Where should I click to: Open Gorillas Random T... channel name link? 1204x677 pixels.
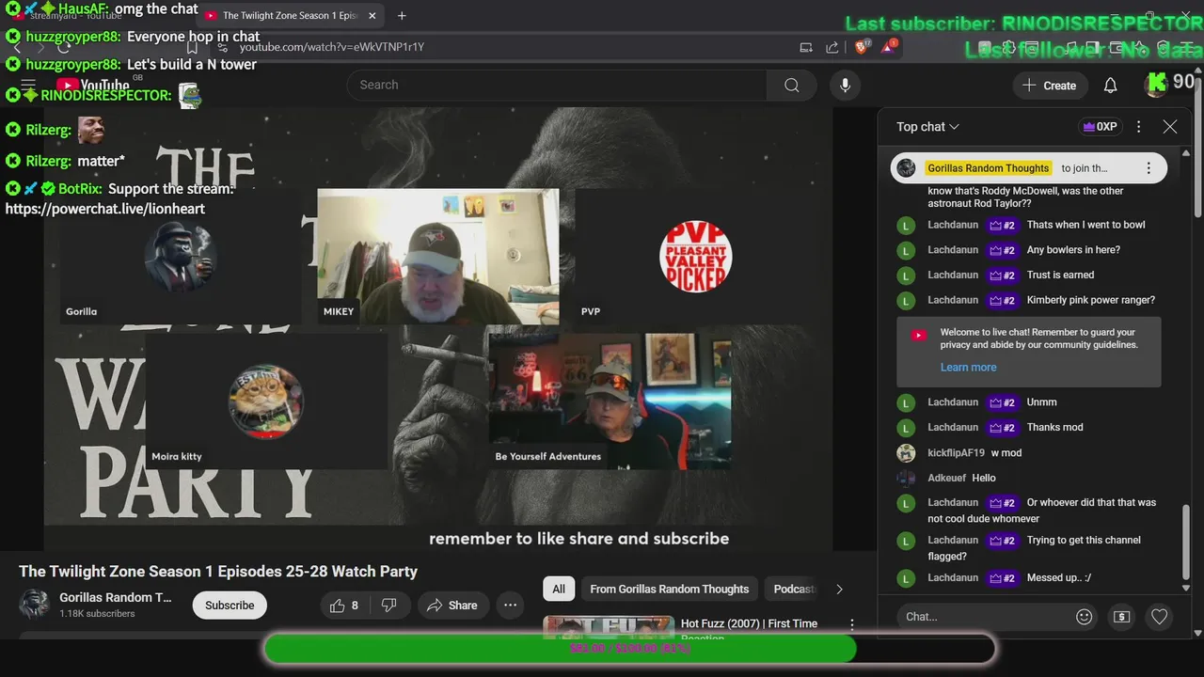(116, 597)
